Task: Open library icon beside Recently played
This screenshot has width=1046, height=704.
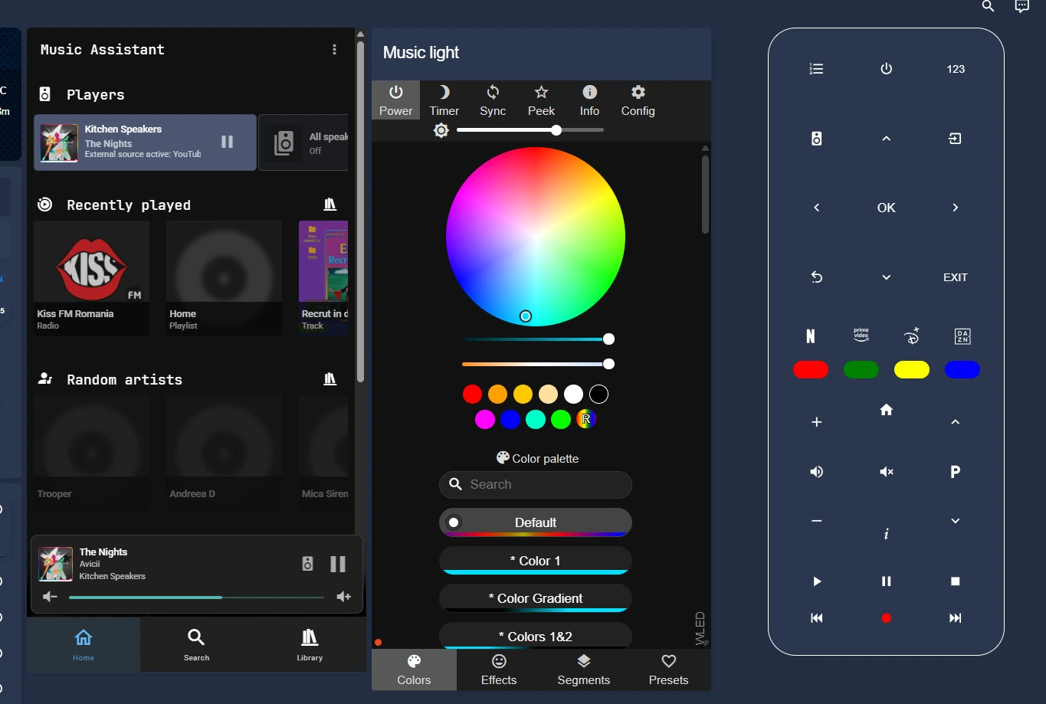Action: click(x=330, y=205)
